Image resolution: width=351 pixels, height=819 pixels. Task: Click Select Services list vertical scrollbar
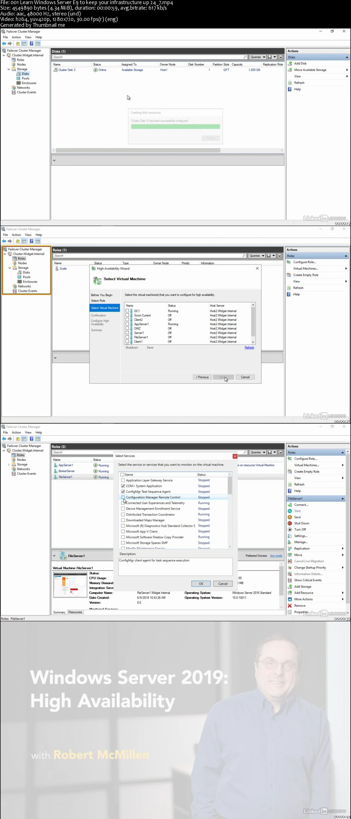230,486
